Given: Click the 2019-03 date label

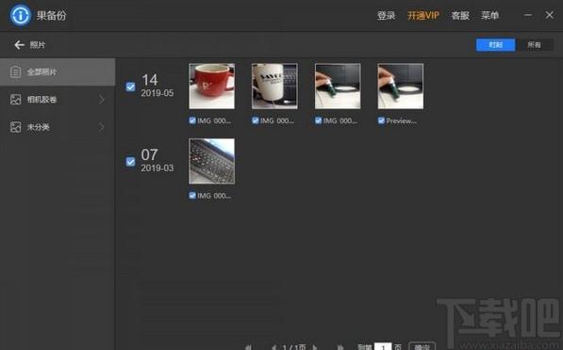Looking at the screenshot, I should (157, 168).
